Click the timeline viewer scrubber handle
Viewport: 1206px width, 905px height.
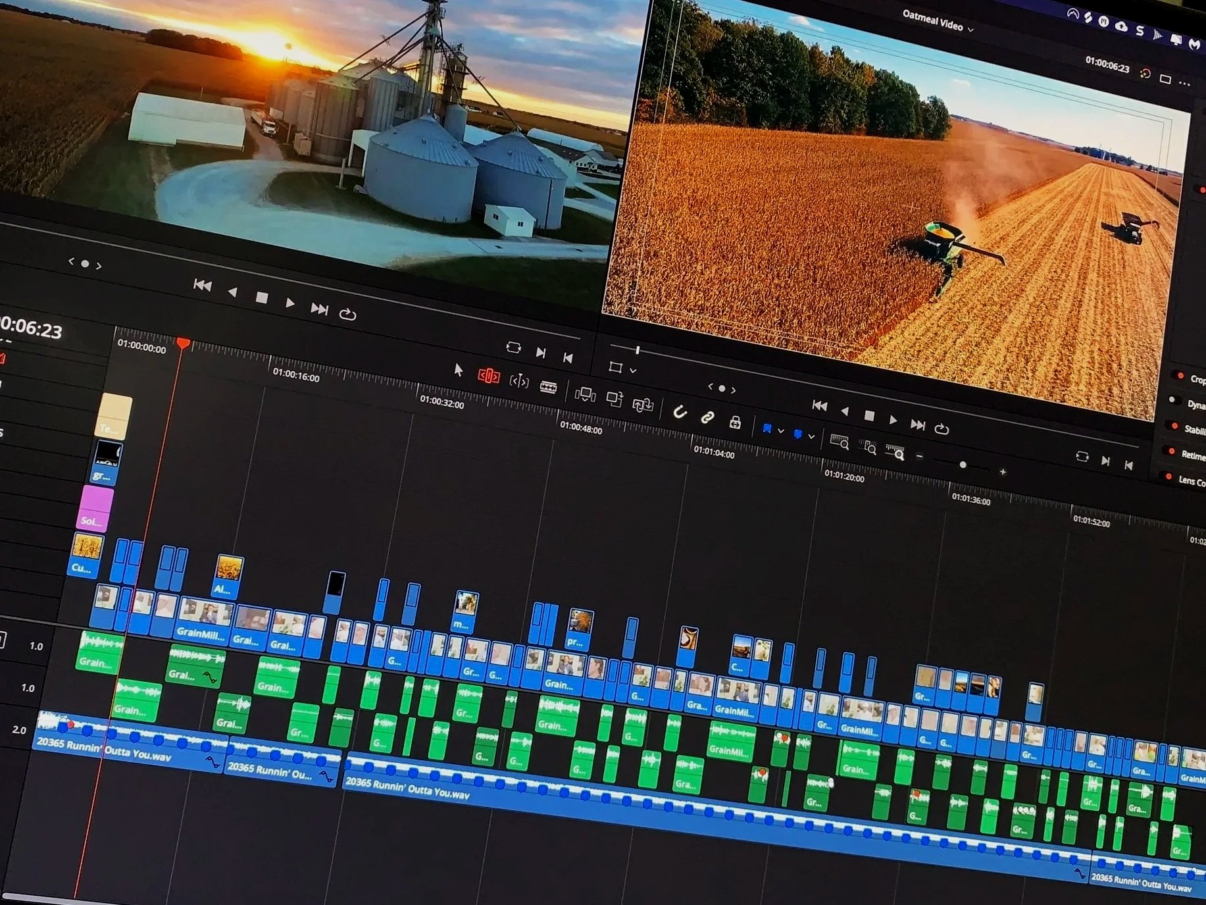click(637, 349)
